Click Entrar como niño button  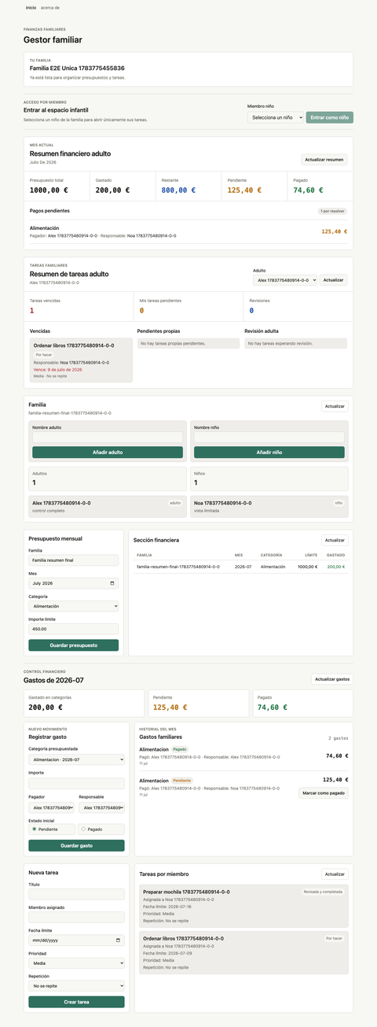pyautogui.click(x=329, y=117)
